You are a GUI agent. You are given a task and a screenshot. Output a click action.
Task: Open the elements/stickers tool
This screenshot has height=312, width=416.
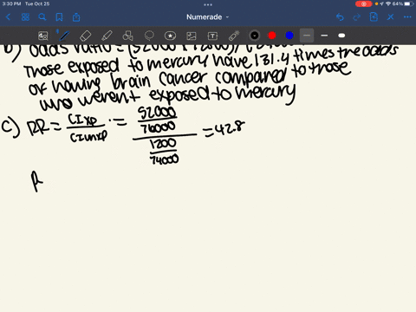(170, 36)
